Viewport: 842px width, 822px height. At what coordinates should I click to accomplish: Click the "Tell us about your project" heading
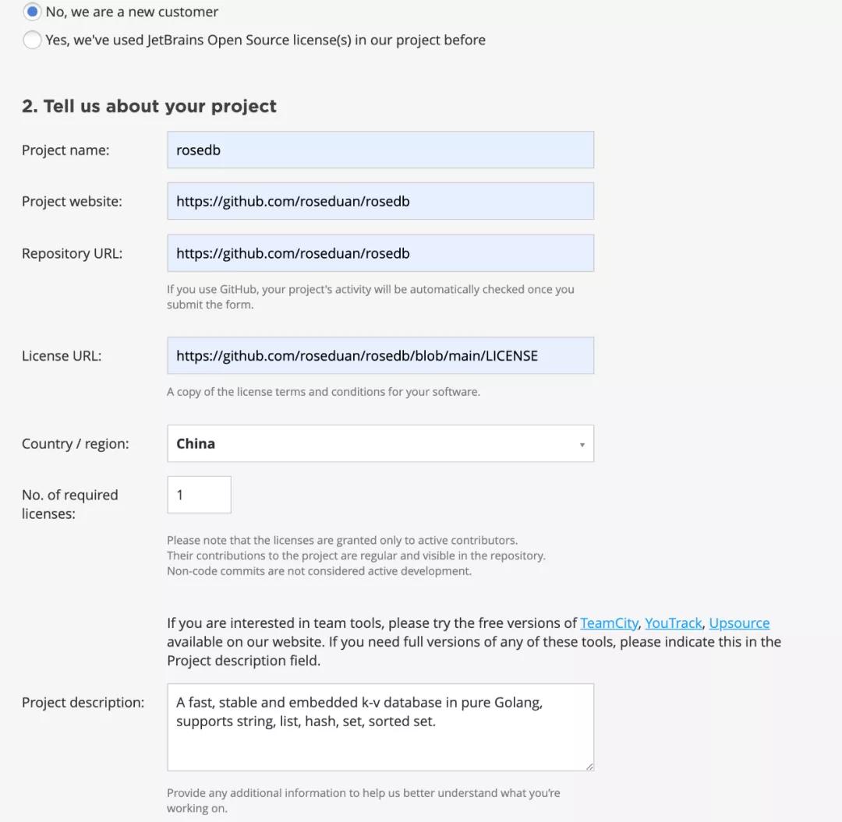click(149, 106)
